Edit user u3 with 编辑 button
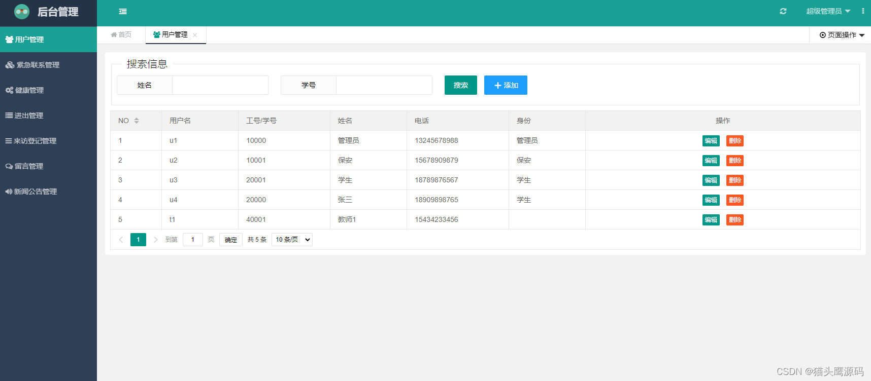Viewport: 871px width, 381px height. pyautogui.click(x=711, y=180)
